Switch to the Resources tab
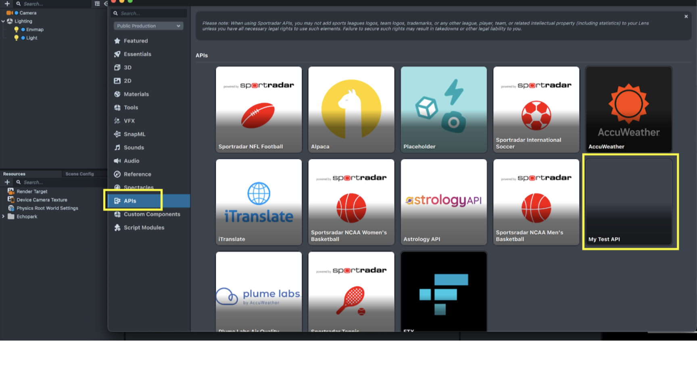Screen dimensions: 697x365 pyautogui.click(x=14, y=174)
